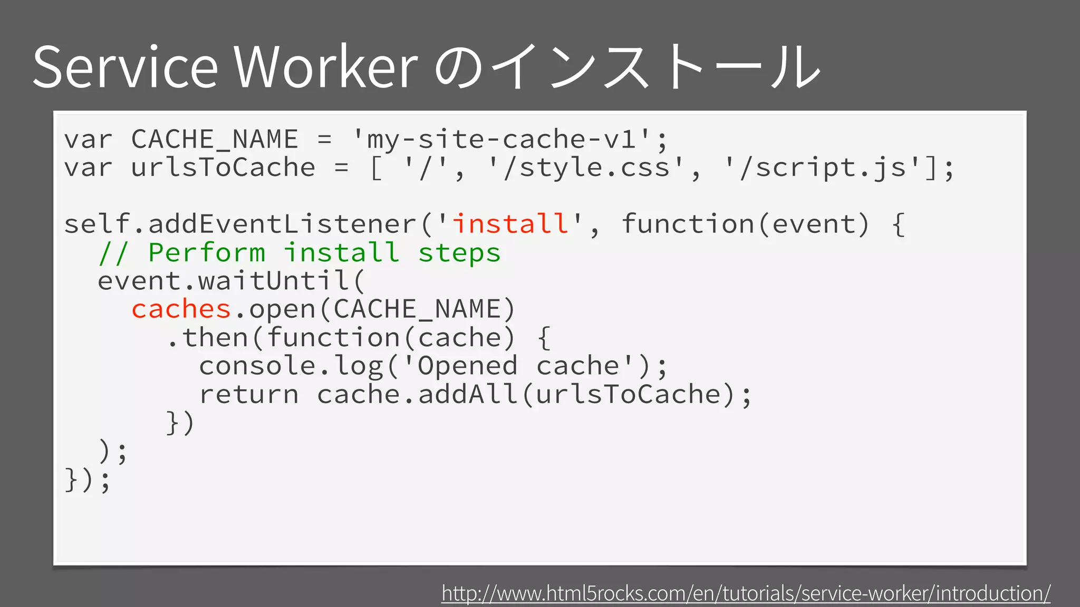This screenshot has width=1080, height=607.
Task: Click the final closing '});' line
Action: point(88,479)
